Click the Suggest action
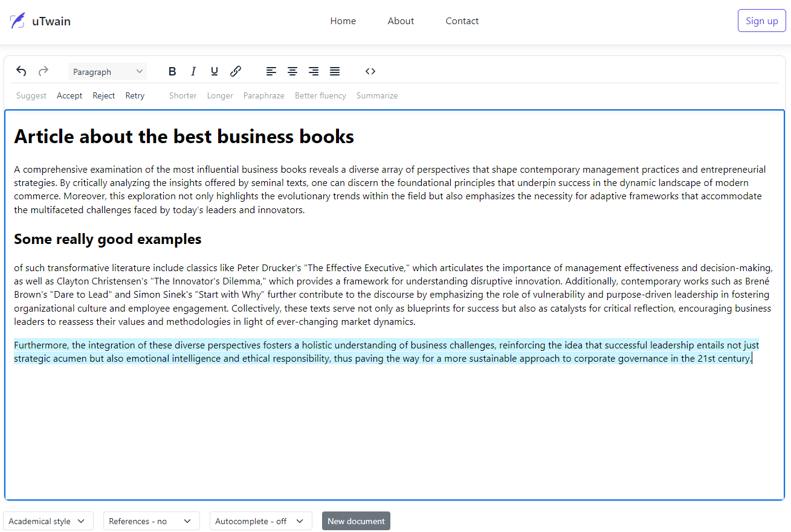 (31, 95)
